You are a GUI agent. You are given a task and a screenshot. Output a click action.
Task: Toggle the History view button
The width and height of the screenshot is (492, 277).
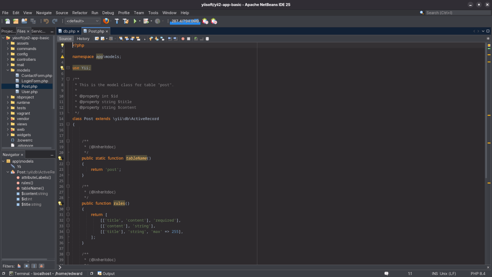[x=83, y=38]
